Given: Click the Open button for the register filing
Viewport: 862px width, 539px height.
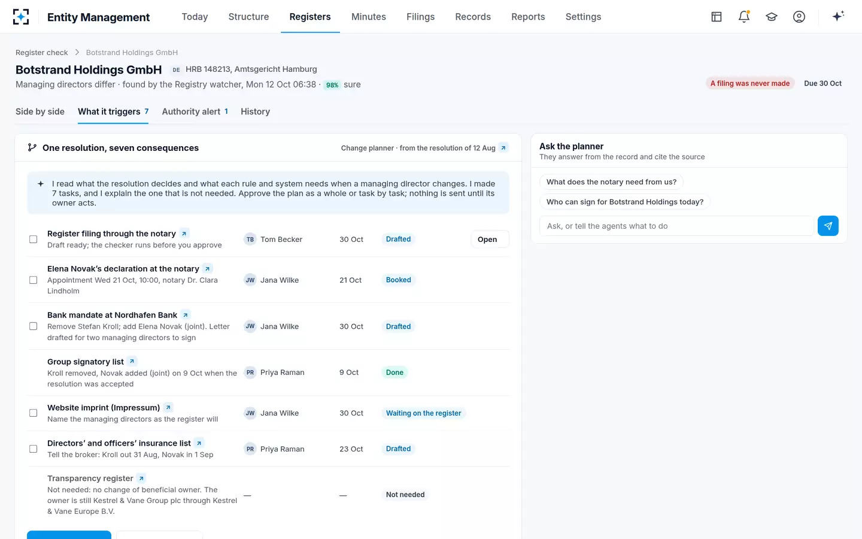Looking at the screenshot, I should coord(489,240).
